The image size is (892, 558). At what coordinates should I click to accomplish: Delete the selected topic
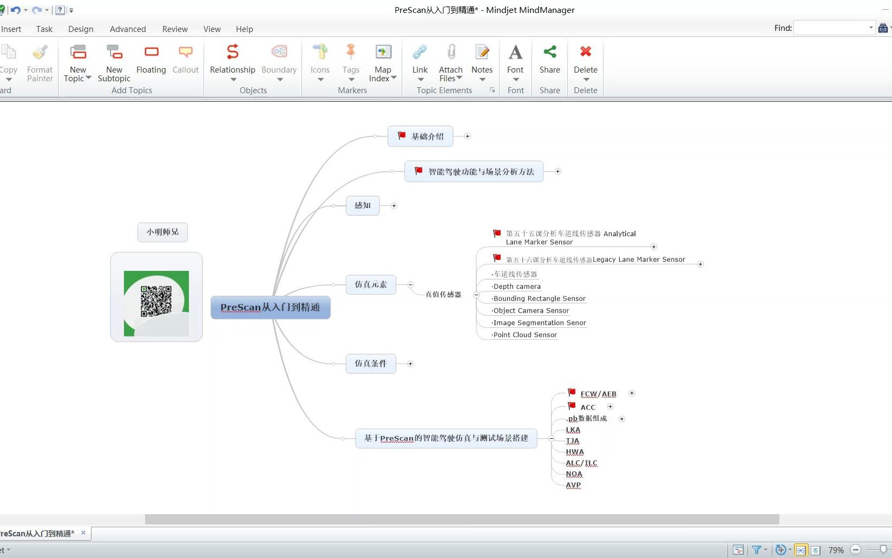pos(586,62)
